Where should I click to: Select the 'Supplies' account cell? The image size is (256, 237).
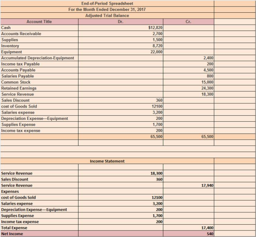[x=39, y=40]
